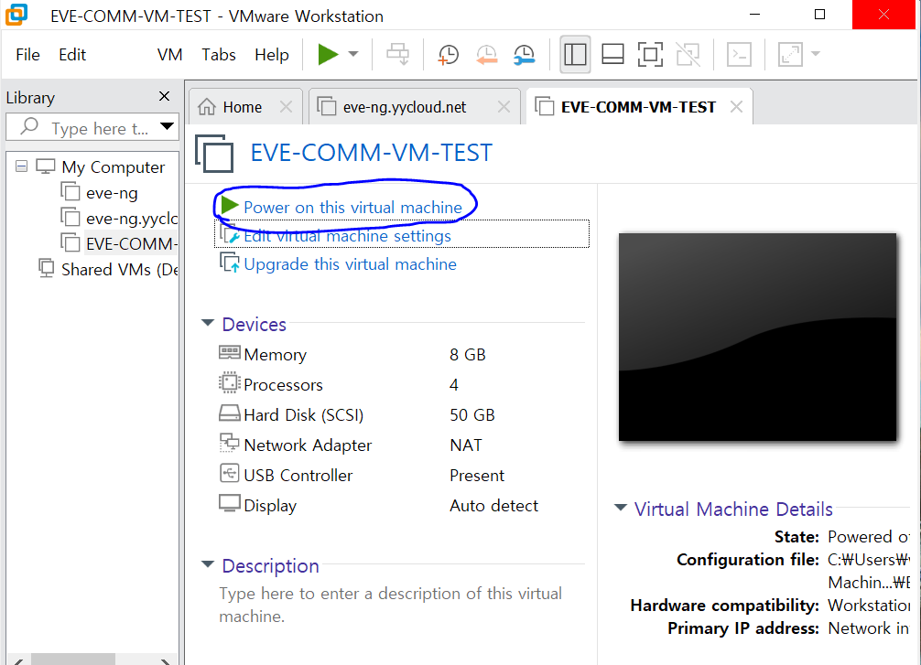Image resolution: width=921 pixels, height=665 pixels.
Task: Open the VM menu
Action: coord(169,55)
